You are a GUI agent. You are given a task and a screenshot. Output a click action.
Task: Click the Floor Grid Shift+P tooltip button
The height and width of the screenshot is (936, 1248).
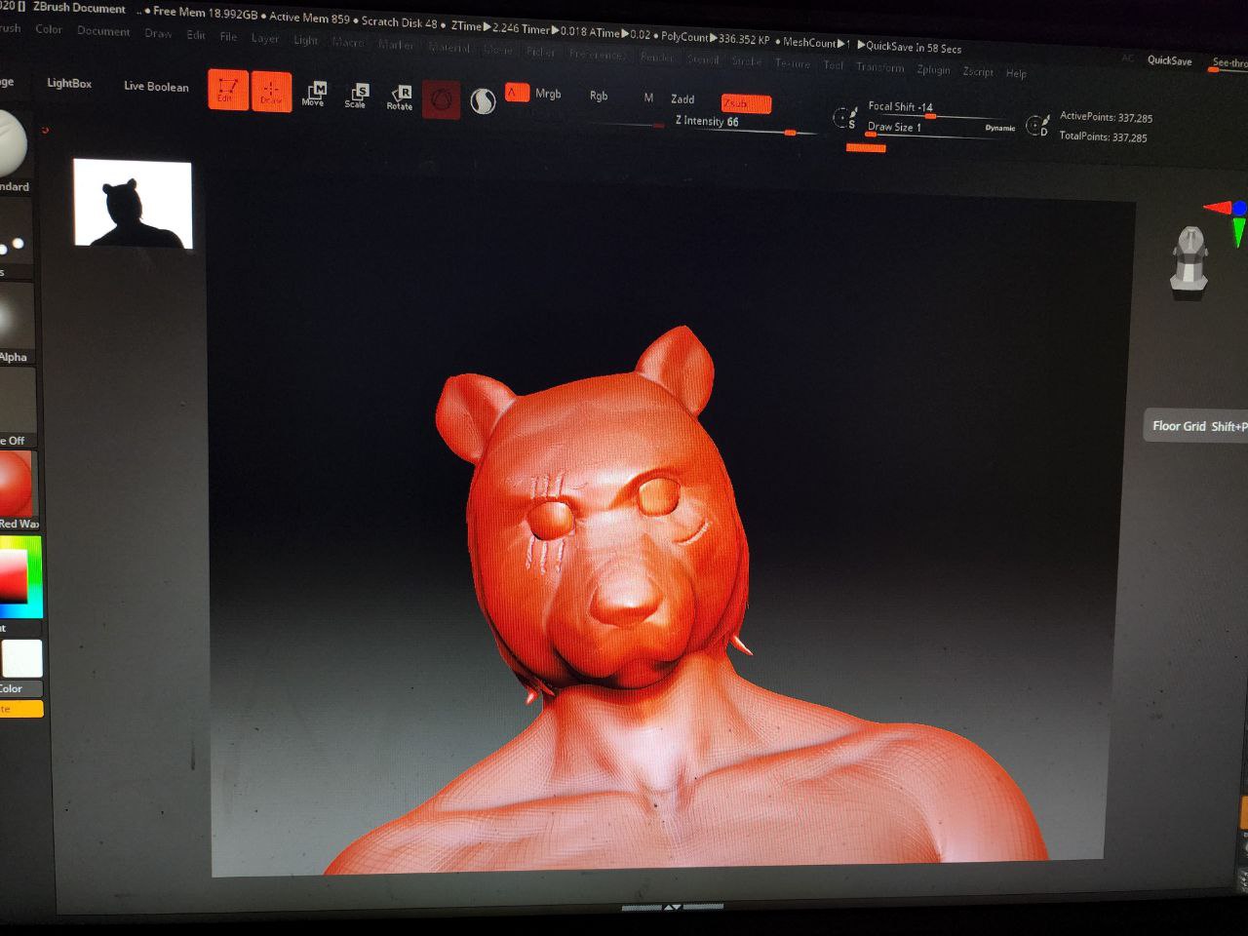point(1196,426)
